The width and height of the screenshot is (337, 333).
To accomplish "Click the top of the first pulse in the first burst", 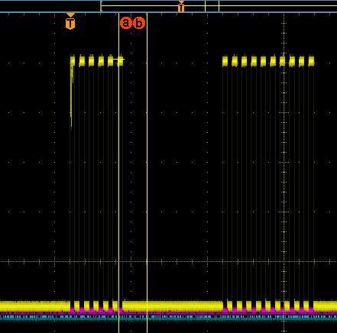I will pyautogui.click(x=73, y=60).
